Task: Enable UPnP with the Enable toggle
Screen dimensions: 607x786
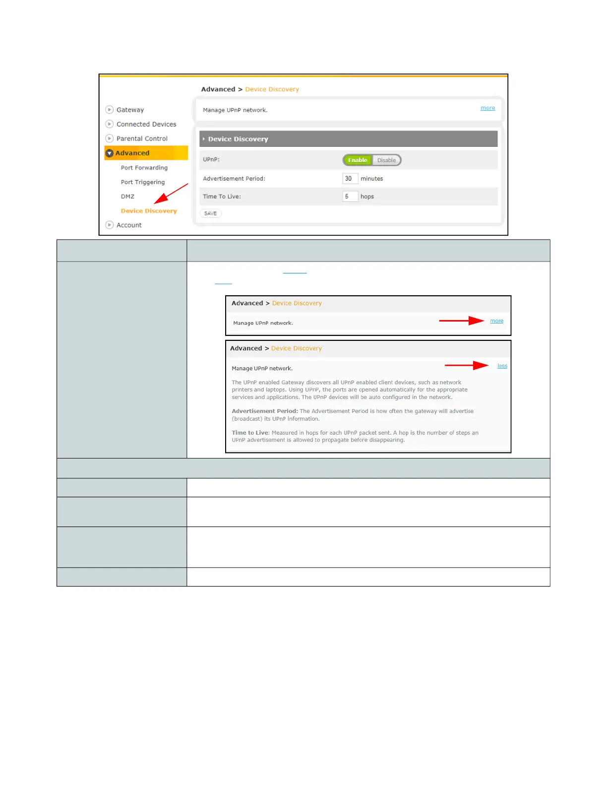Action: [358, 160]
